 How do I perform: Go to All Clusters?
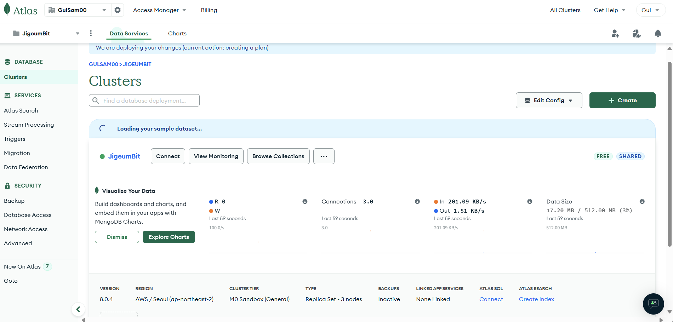click(565, 10)
